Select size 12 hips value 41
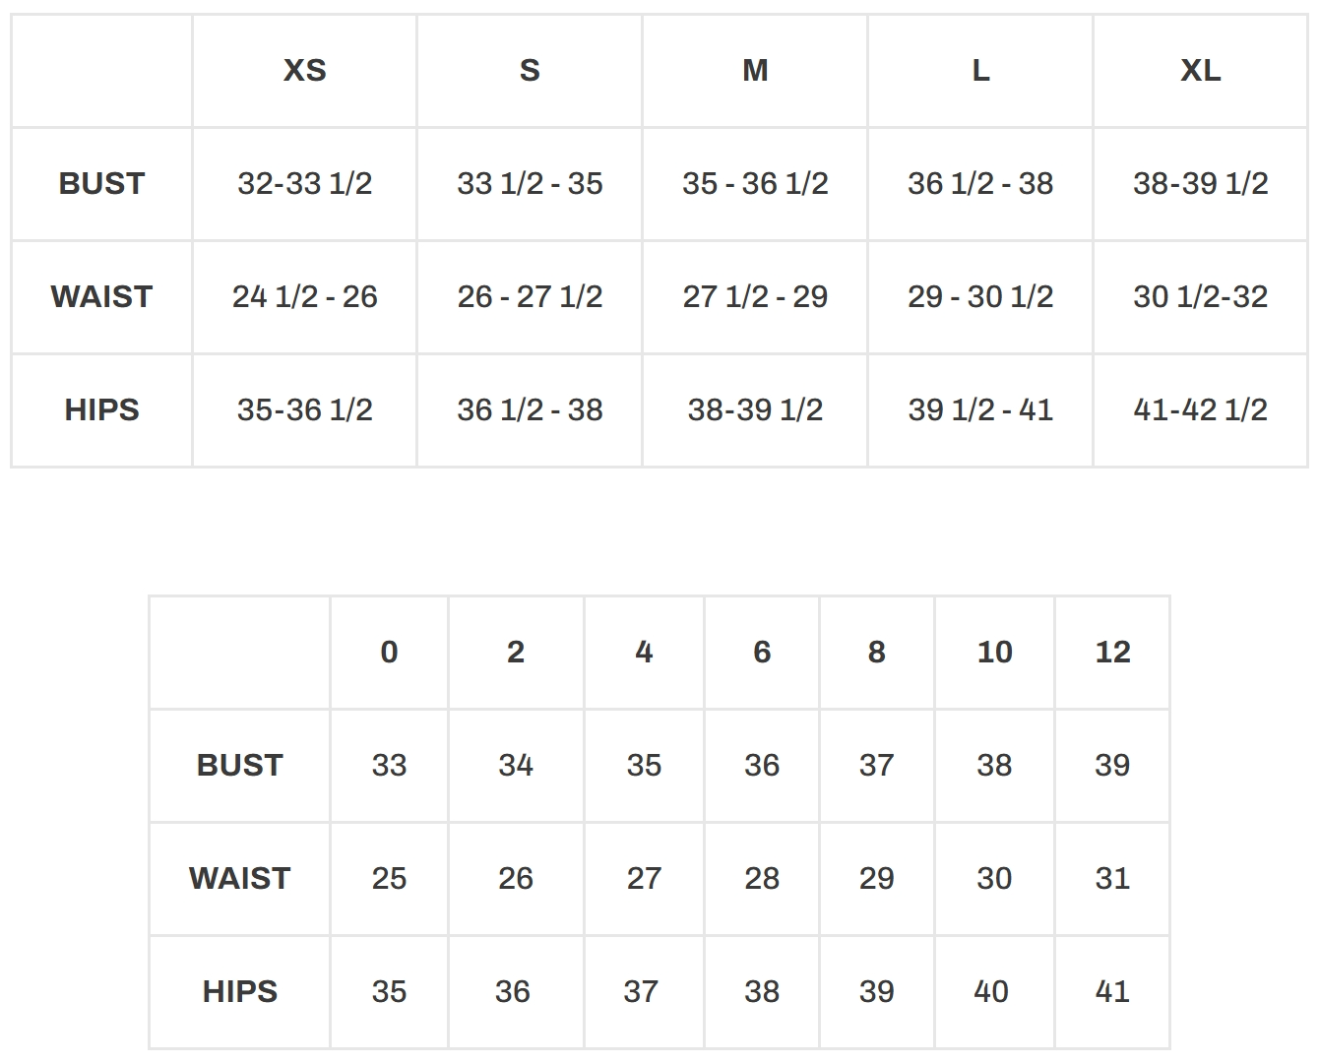This screenshot has width=1319, height=1064. 1112,992
